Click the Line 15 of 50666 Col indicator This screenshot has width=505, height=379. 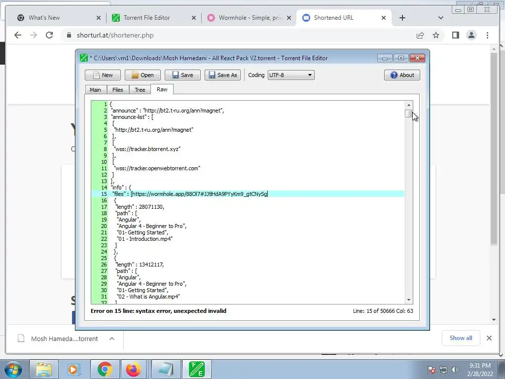pos(383,311)
